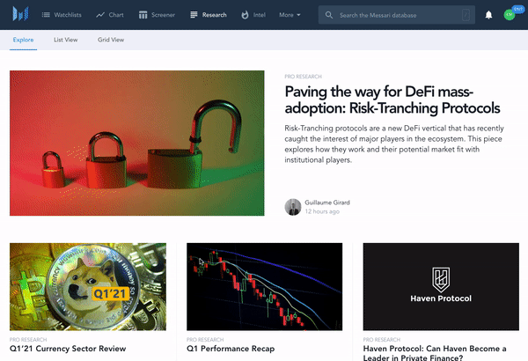This screenshot has width=528, height=361.
Task: Open the Watchlists menu
Action: coord(62,15)
